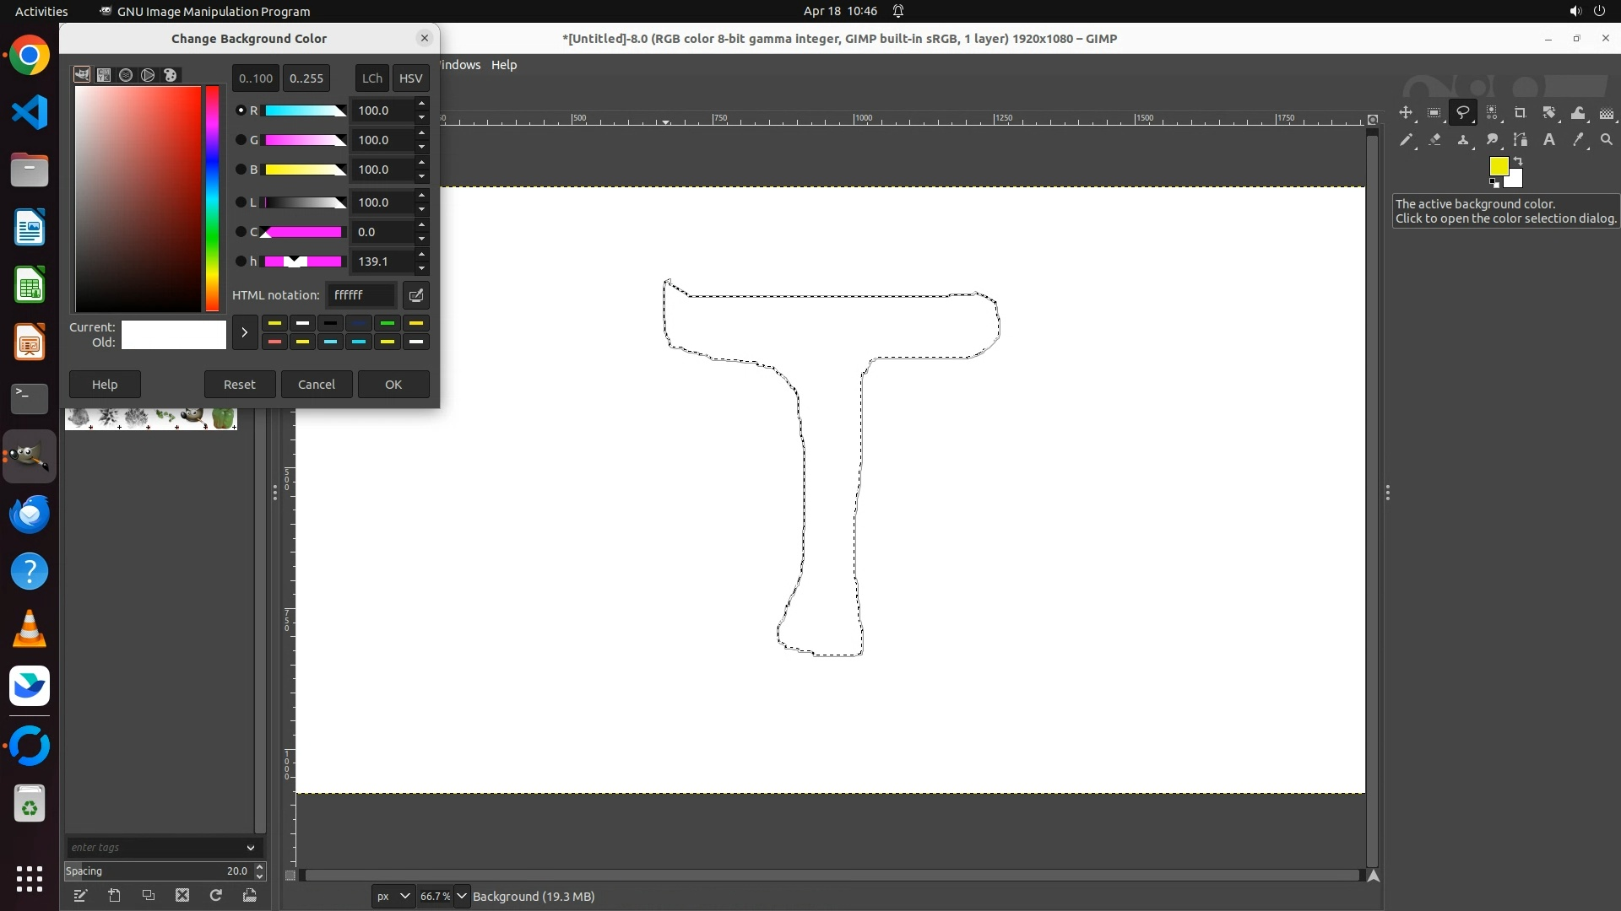
Task: Pick the Color Picker eyedropper tool
Action: tap(1577, 140)
